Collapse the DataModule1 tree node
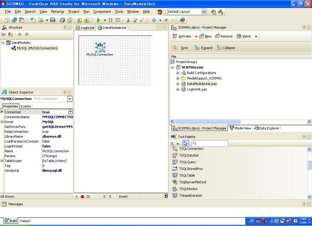The height and width of the screenshot is (226, 312). [3, 43]
